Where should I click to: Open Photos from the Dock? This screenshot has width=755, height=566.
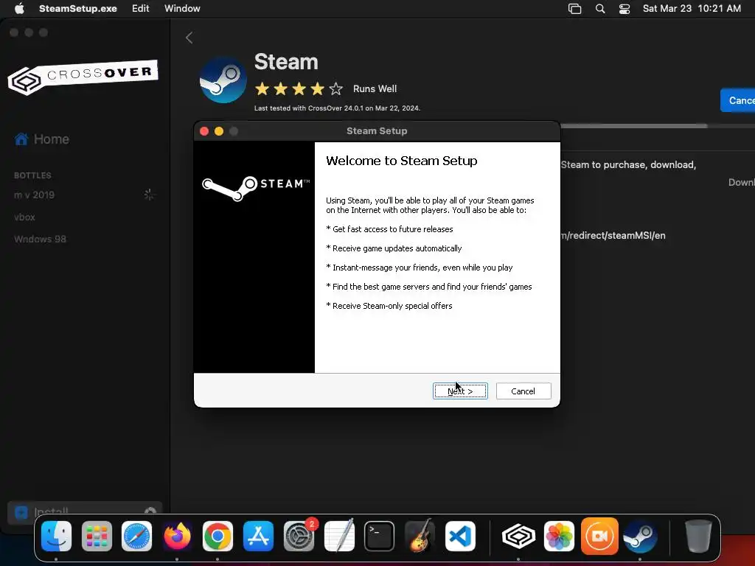pos(559,536)
